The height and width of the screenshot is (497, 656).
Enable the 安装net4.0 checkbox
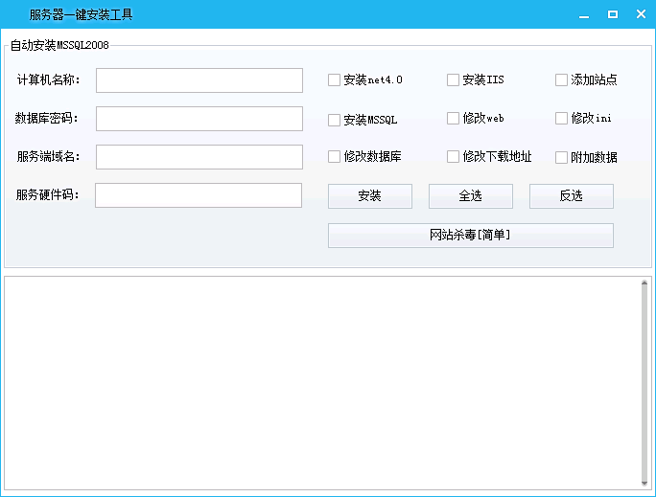[x=335, y=80]
